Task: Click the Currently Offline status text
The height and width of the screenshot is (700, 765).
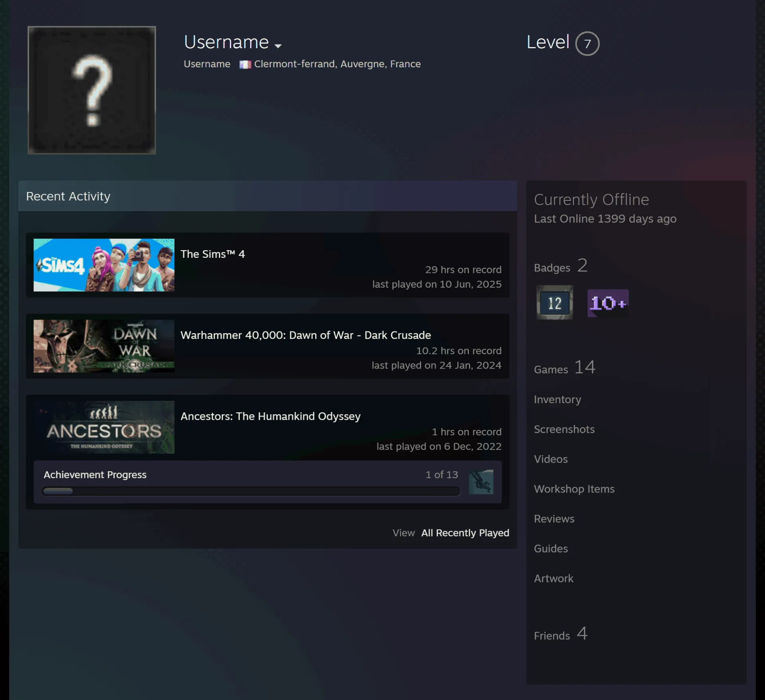Action: (x=591, y=199)
